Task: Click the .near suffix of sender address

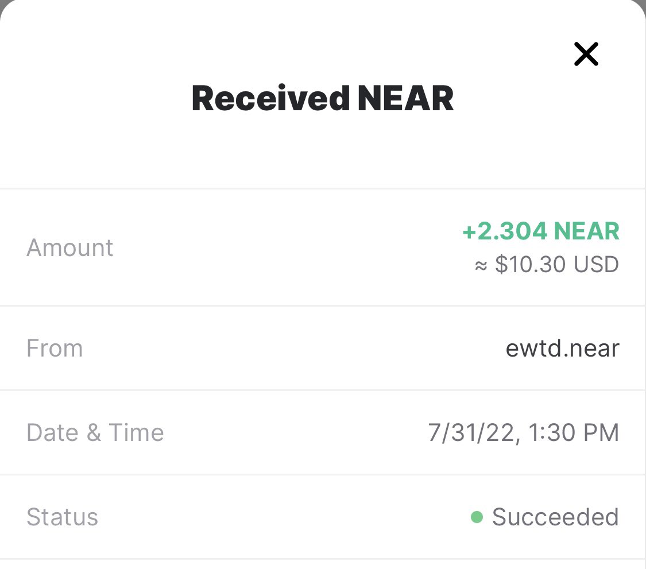Action: [591, 349]
